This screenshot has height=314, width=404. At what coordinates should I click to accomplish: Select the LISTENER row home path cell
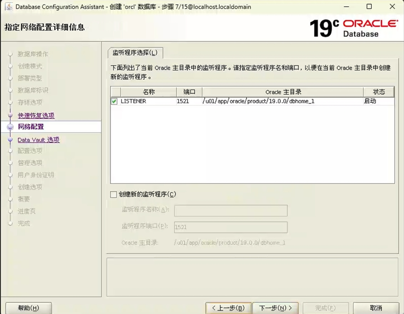(258, 101)
